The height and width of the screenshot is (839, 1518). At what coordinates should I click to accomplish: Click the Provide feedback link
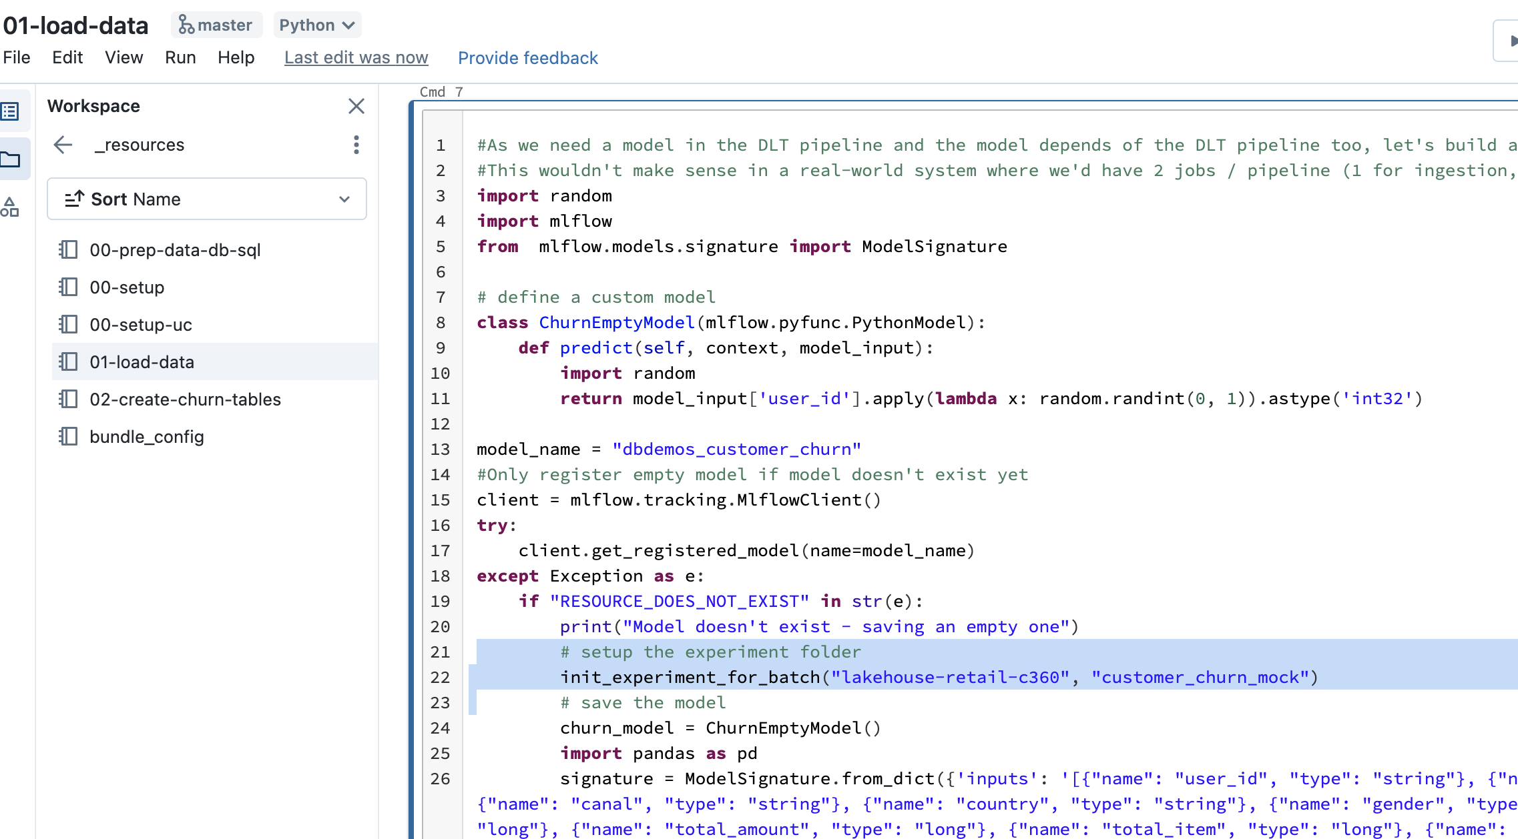click(x=527, y=58)
